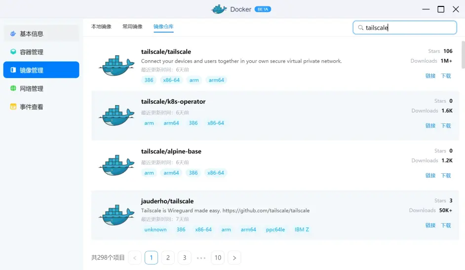
Task: Click 链接 for tailscale/tailscale
Action: pyautogui.click(x=430, y=76)
